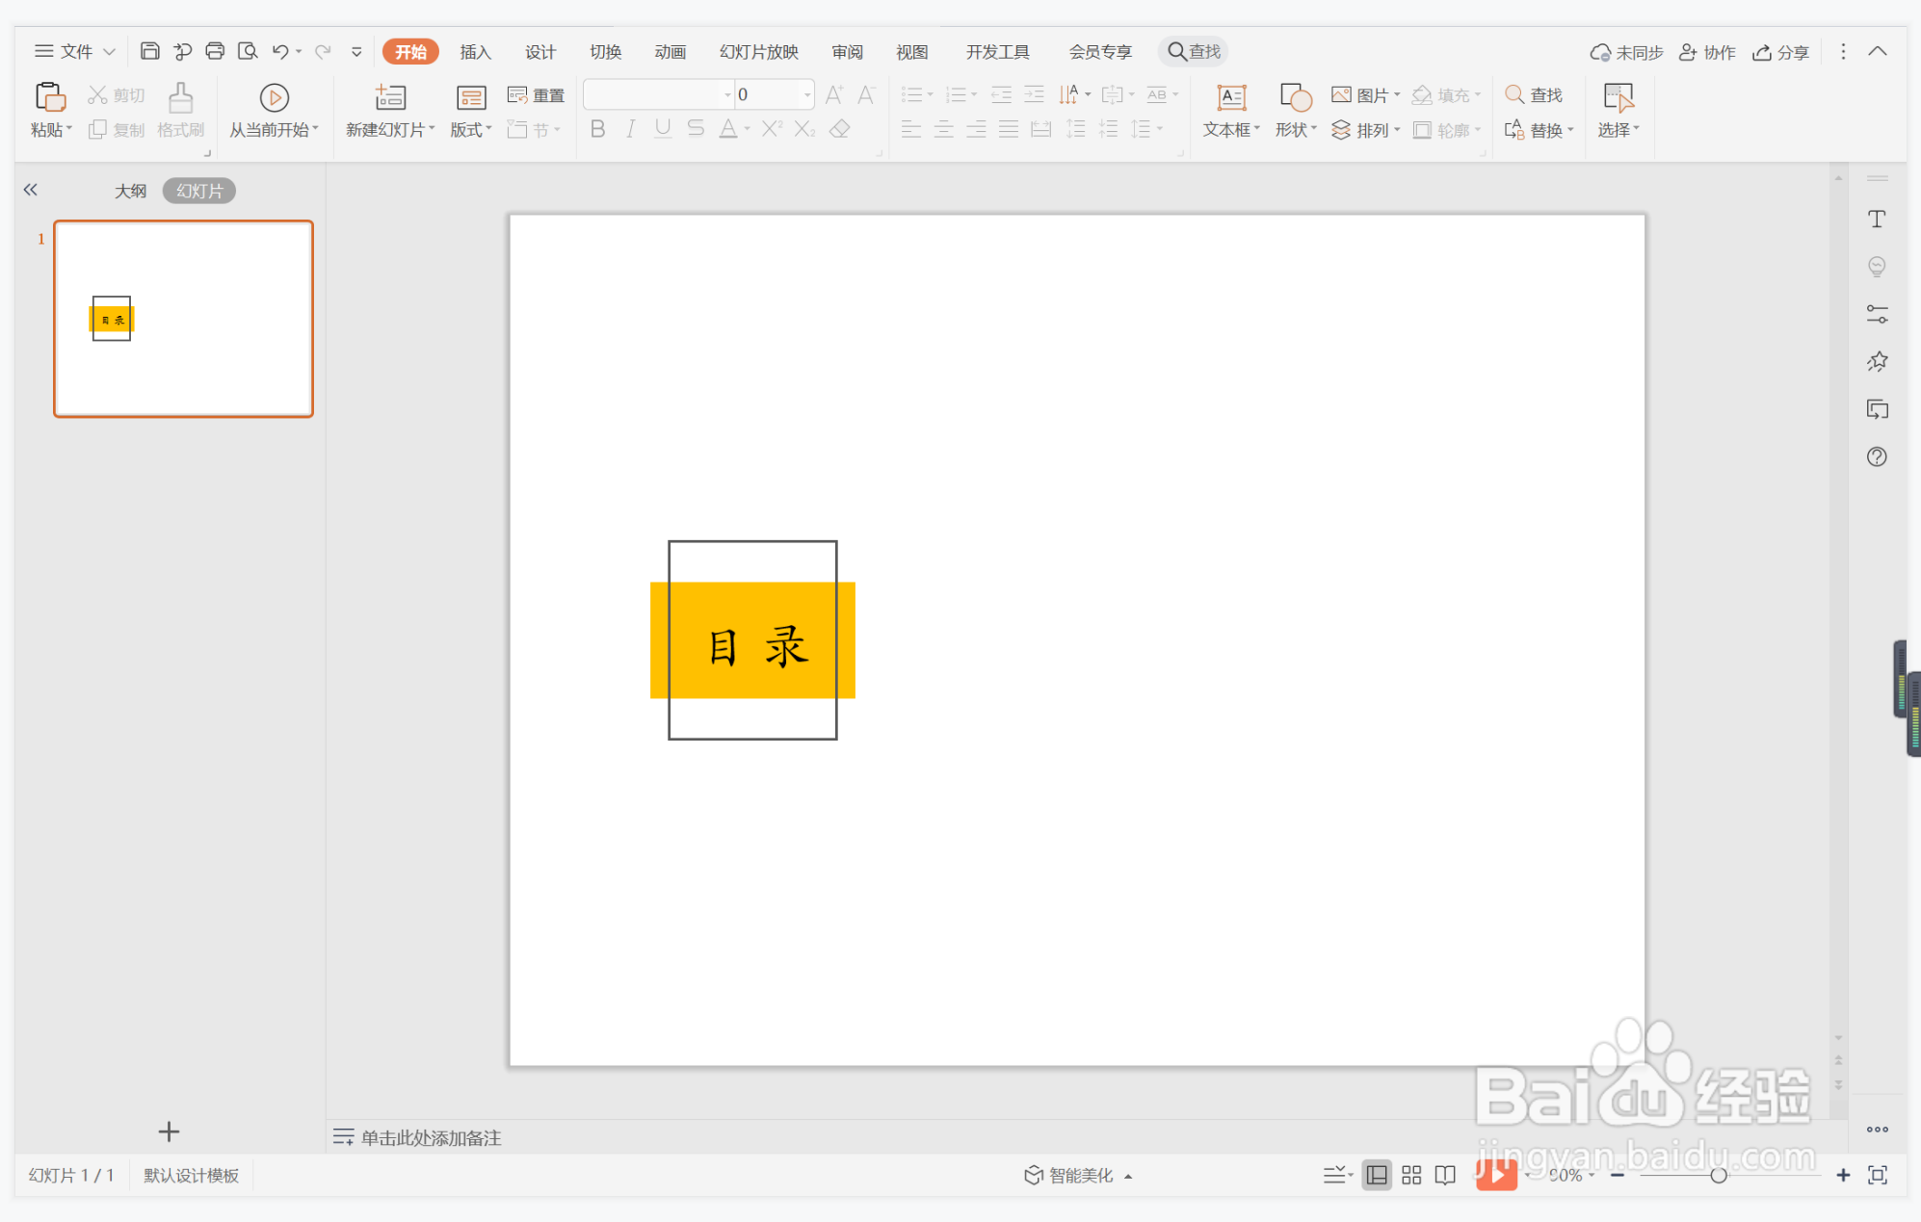The height and width of the screenshot is (1222, 1921).
Task: Toggle bold formatting
Action: [x=597, y=129]
